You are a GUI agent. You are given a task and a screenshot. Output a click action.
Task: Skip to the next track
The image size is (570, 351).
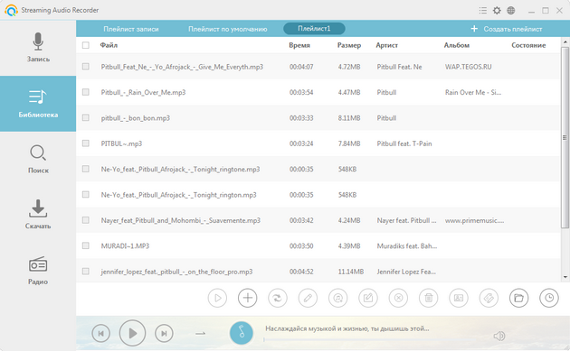click(164, 333)
